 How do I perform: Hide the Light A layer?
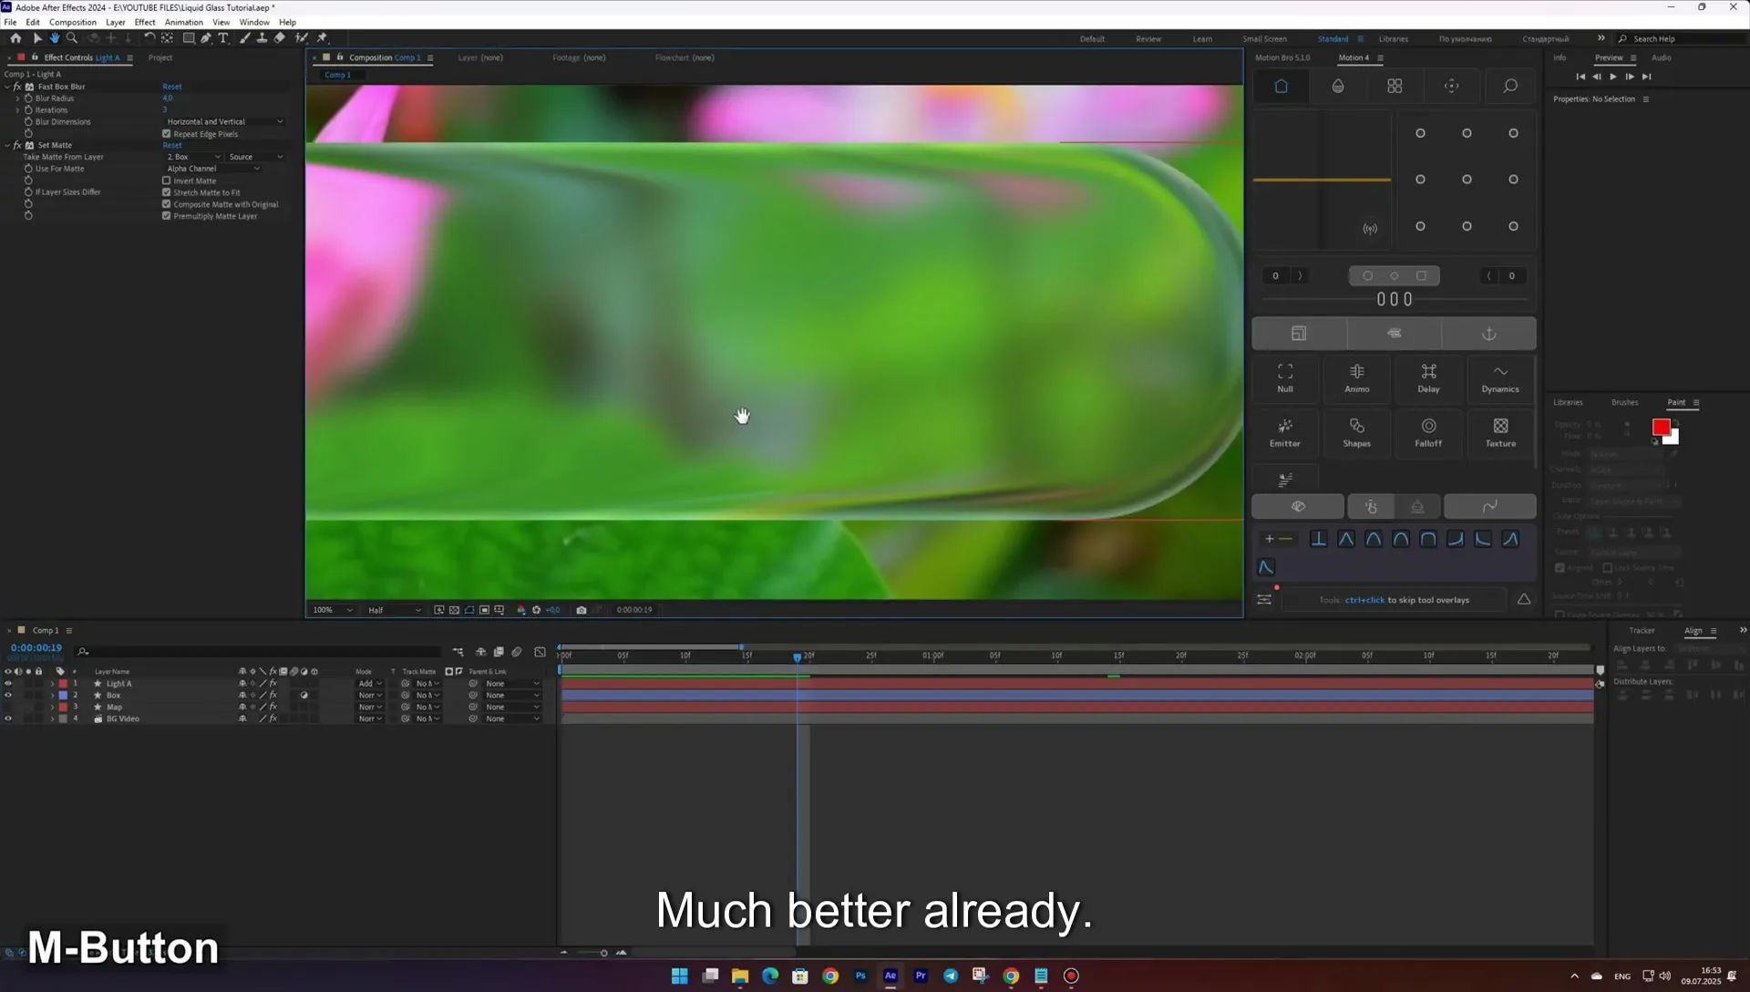pyautogui.click(x=8, y=684)
